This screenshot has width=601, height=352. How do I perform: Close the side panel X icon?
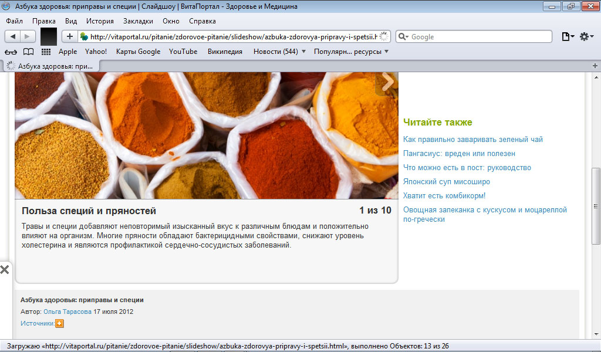(5, 270)
